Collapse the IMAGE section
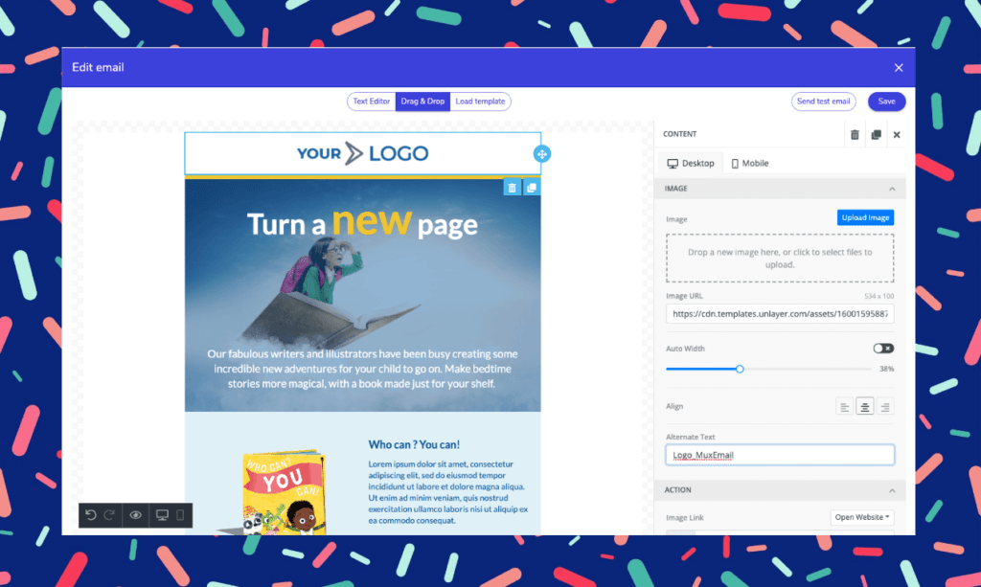 coord(892,189)
